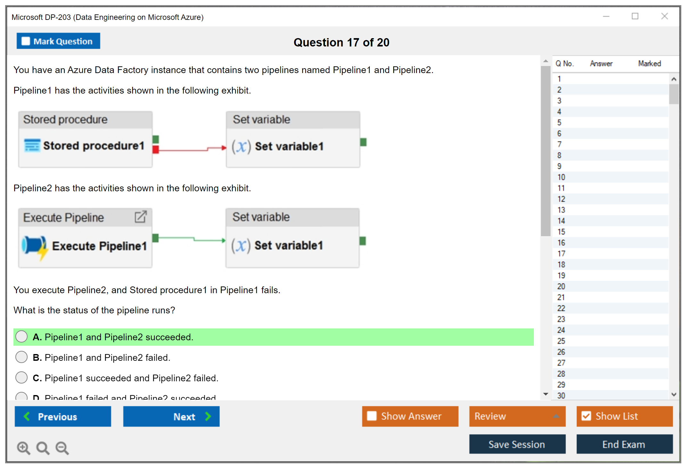Jump to question 12 in the list

pos(561,199)
